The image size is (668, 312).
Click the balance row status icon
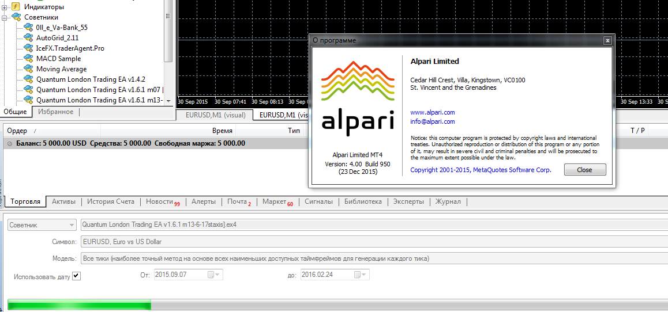pos(10,144)
